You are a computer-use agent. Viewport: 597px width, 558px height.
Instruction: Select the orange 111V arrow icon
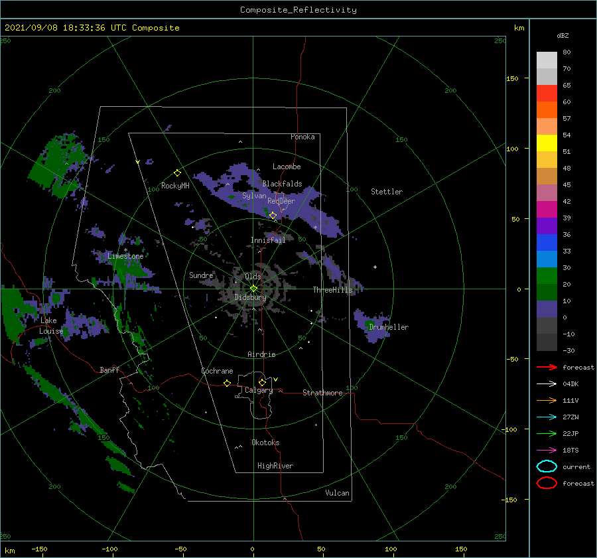point(547,400)
